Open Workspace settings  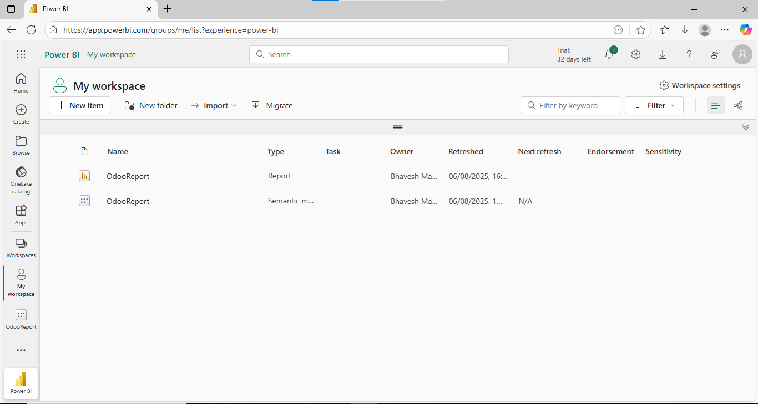[x=700, y=85]
